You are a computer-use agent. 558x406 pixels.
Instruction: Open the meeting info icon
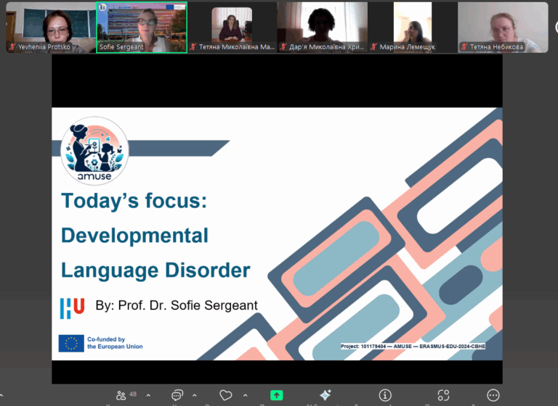(x=385, y=395)
